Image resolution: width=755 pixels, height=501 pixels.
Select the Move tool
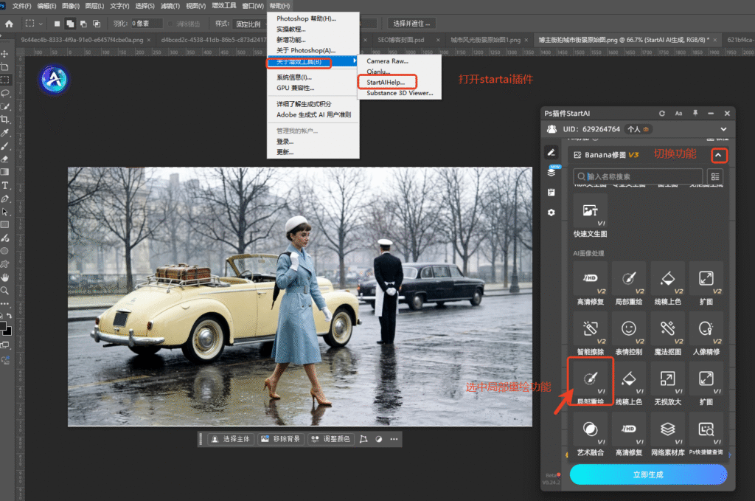point(5,54)
